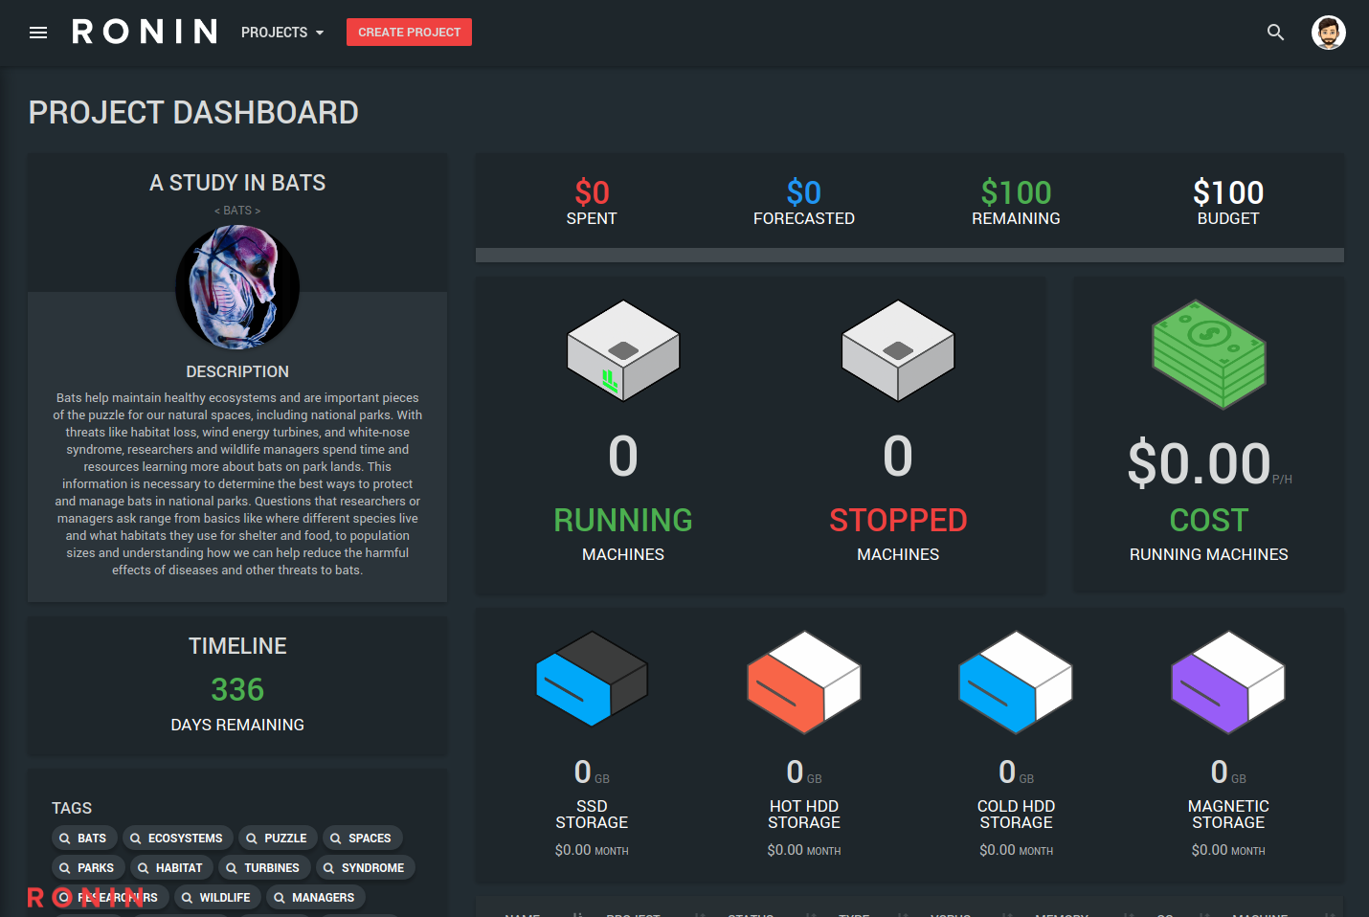Open the user profile avatar
Viewport: 1369px width, 917px height.
click(1329, 33)
